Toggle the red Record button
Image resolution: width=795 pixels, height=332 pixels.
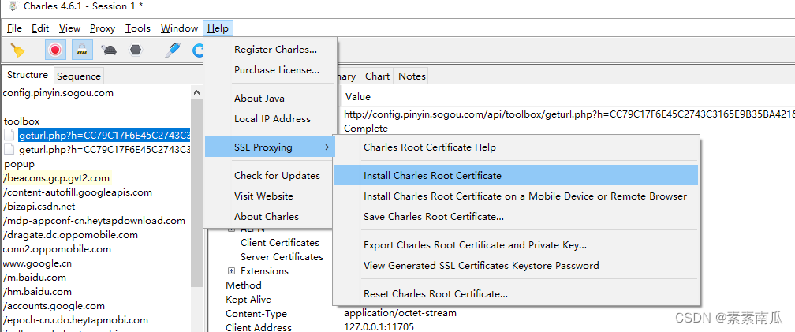tap(55, 50)
